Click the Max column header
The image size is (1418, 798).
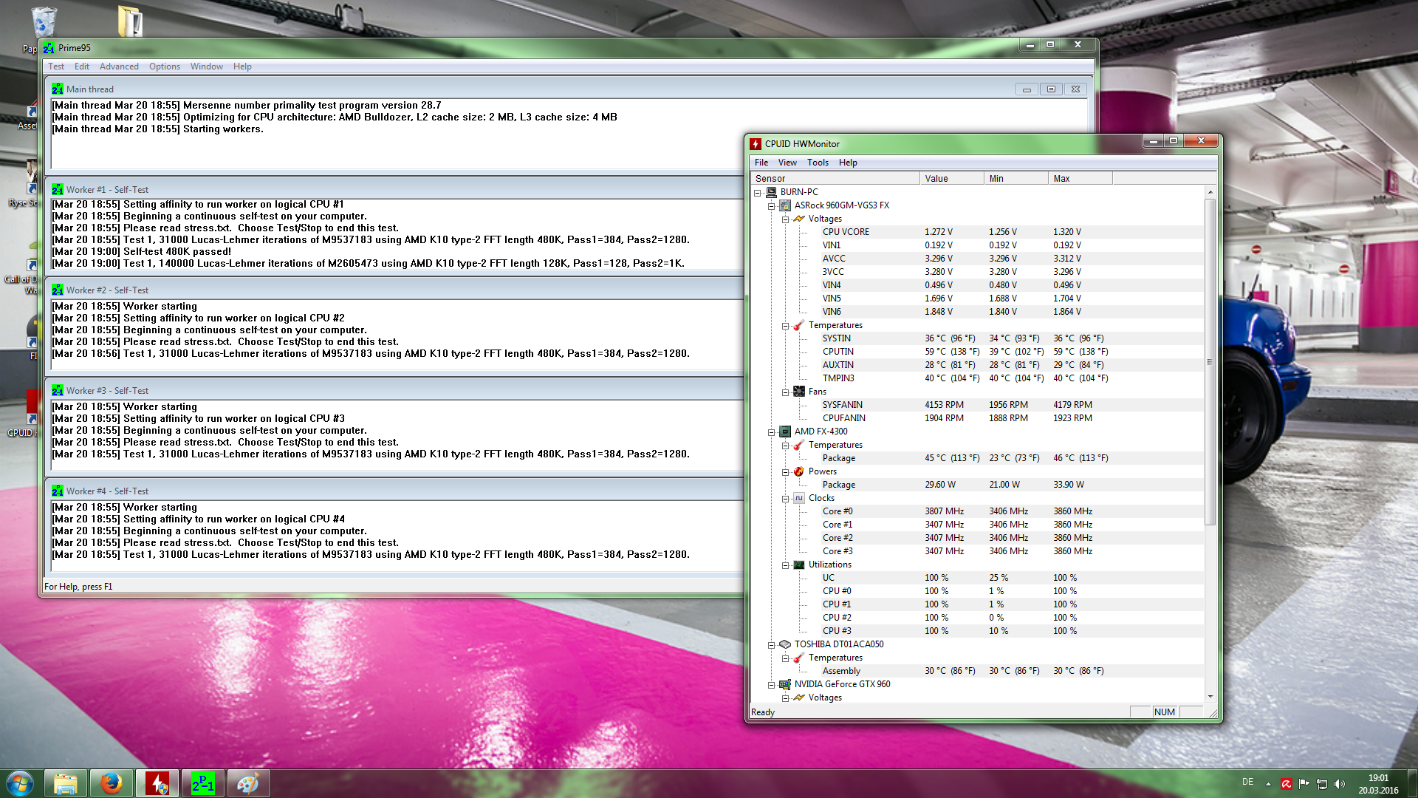pyautogui.click(x=1080, y=179)
